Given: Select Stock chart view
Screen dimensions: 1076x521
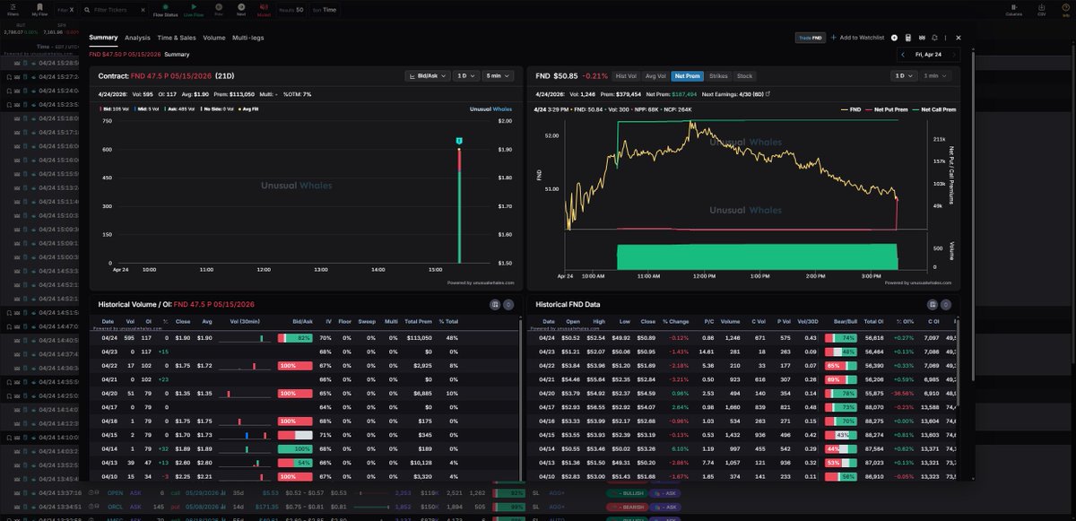Looking at the screenshot, I should click(x=744, y=76).
